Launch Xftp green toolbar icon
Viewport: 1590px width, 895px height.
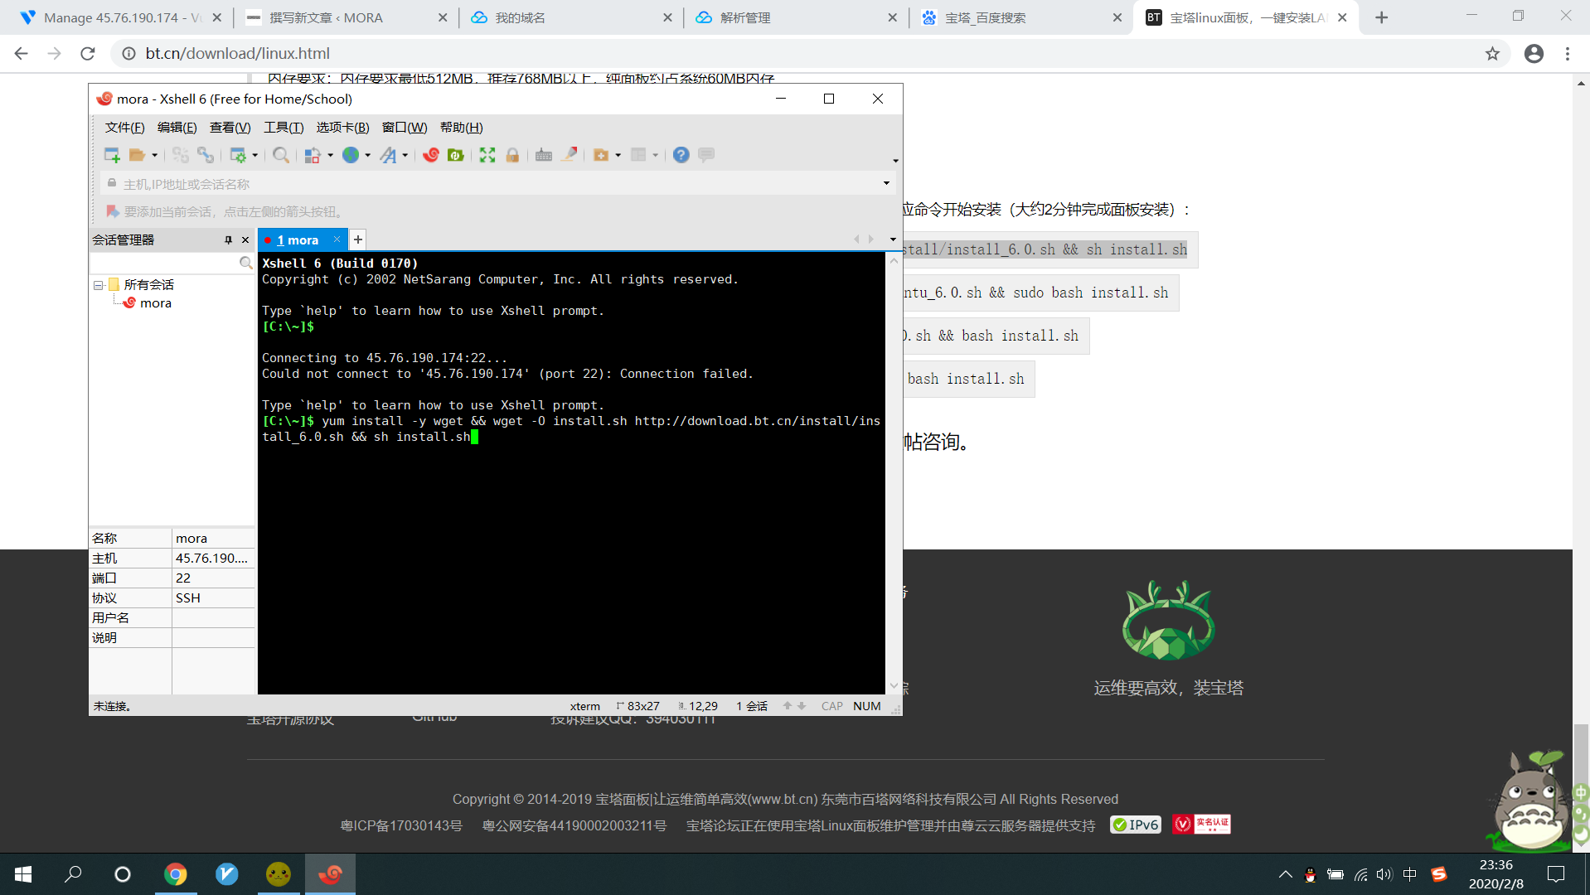[455, 155]
